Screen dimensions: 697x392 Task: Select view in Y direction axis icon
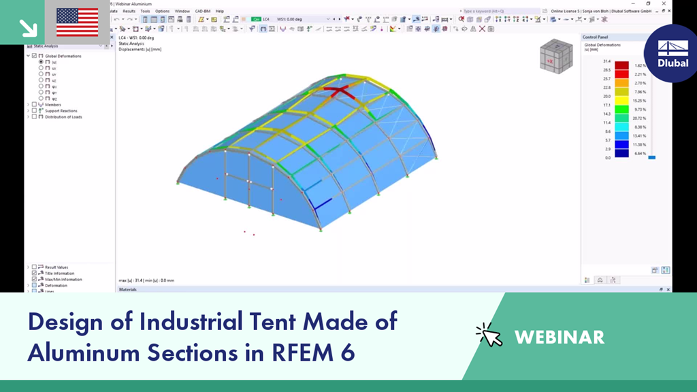507,19
